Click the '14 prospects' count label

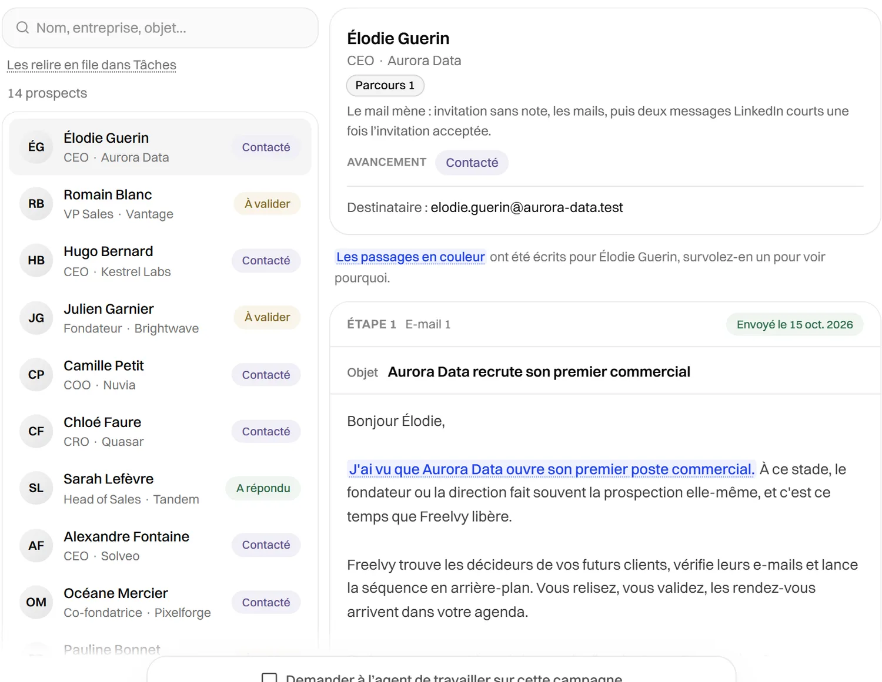coord(47,93)
